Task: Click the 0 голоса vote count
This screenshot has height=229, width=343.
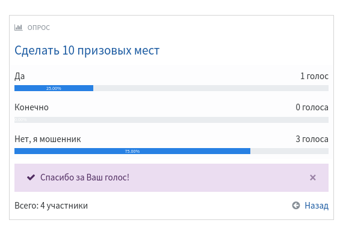Action: [312, 107]
